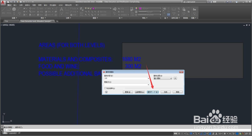Click the Sign In button in title bar
The height and width of the screenshot is (136, 252).
[213, 2]
